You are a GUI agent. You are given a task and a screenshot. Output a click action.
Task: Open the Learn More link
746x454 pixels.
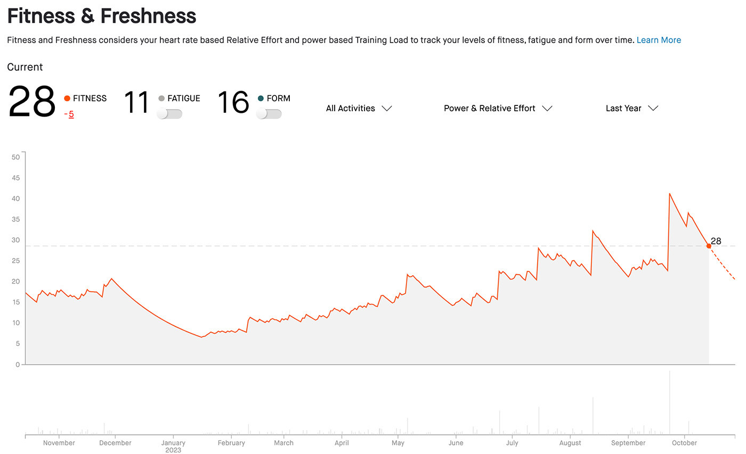[659, 40]
